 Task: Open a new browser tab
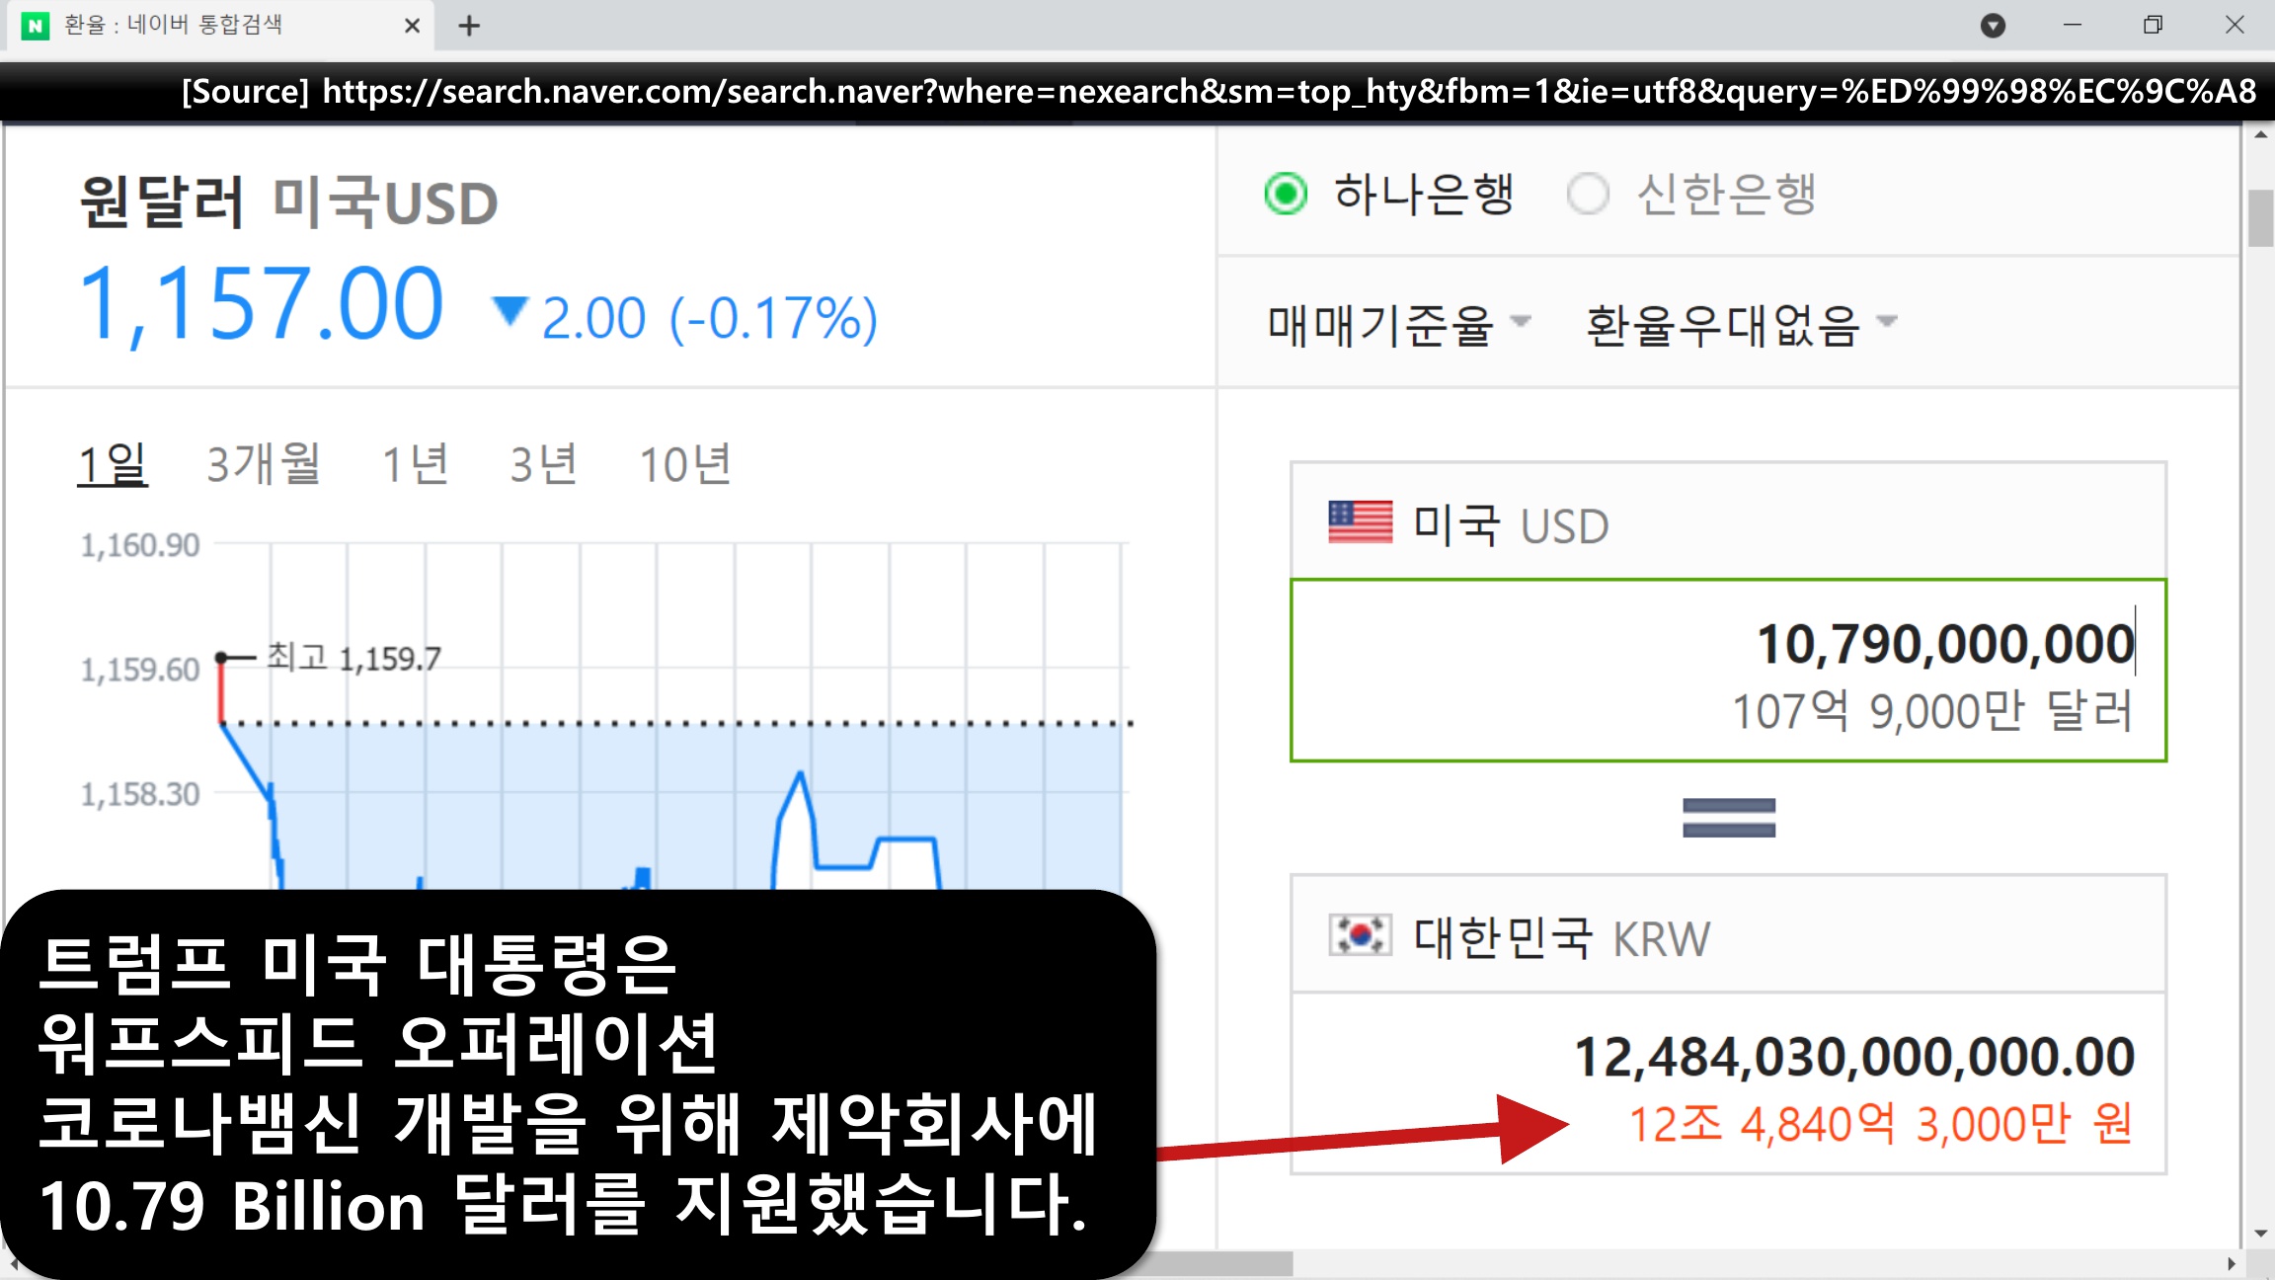(x=469, y=26)
